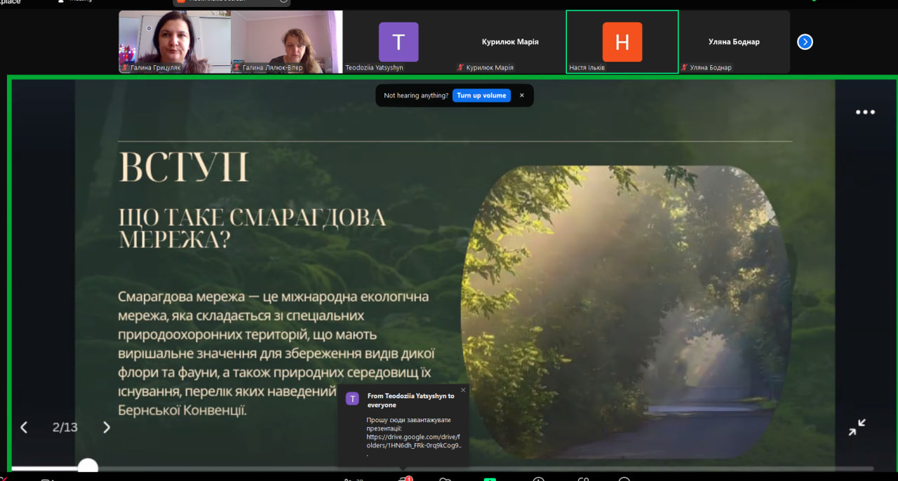Select the Курилюк Марія participant tile

coord(510,42)
